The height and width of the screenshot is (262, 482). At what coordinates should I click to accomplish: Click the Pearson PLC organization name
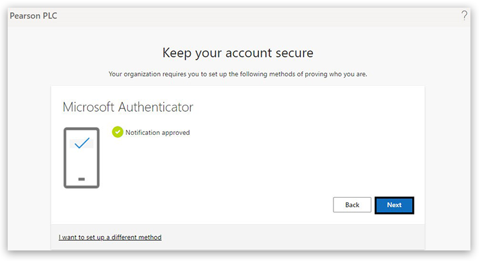(33, 16)
